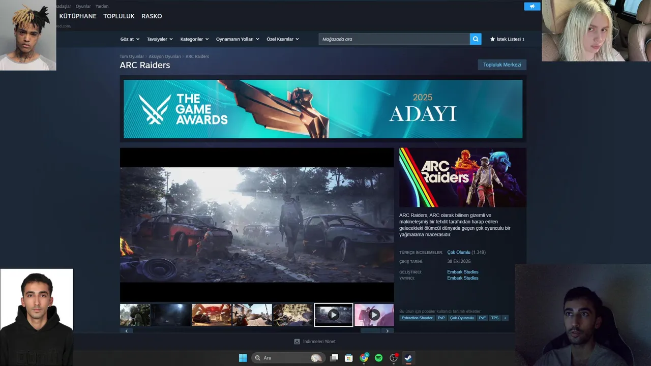651x366 pixels.
Task: Select the PvP tag
Action: click(441, 318)
